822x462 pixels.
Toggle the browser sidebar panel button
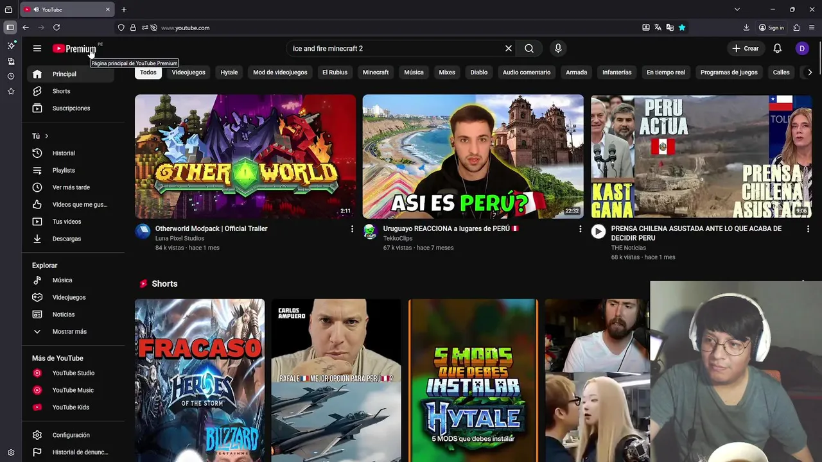10,28
